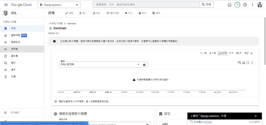The width and height of the screenshot is (266, 125).
Task: Click the 重新啟動 restart button
Action: (x=113, y=13)
